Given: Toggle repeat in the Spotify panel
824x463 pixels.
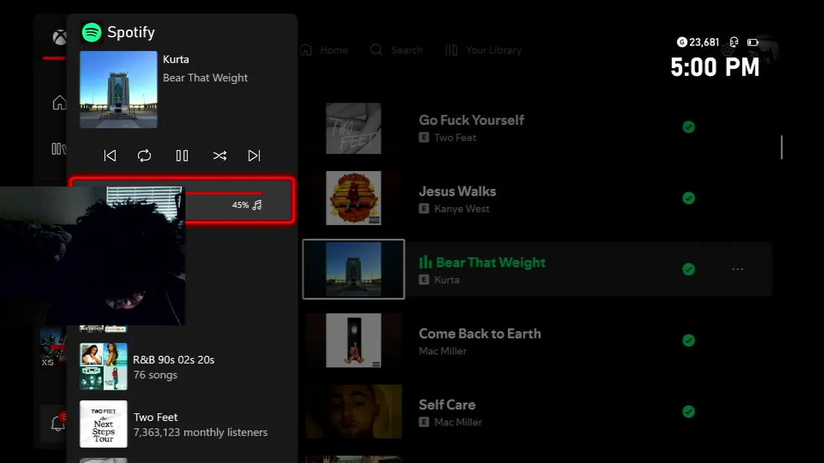Looking at the screenshot, I should click(x=144, y=156).
